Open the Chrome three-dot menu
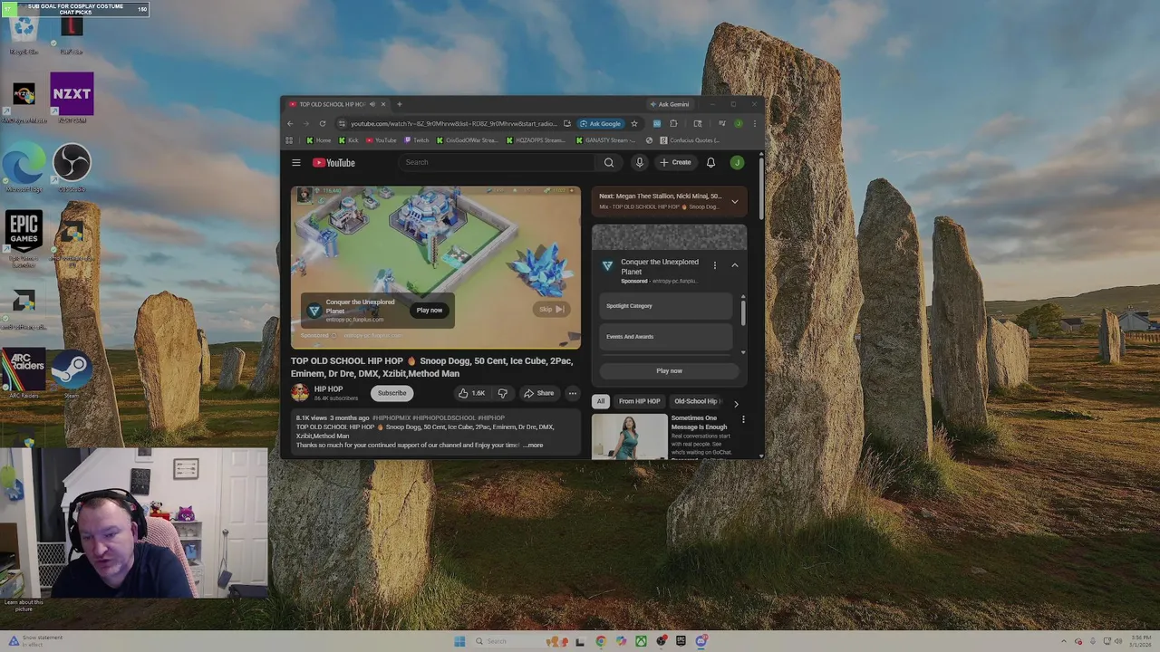 (x=754, y=124)
